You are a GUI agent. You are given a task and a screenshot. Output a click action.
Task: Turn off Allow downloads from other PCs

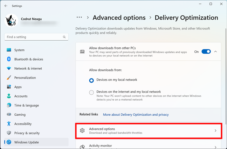[x=206, y=52]
